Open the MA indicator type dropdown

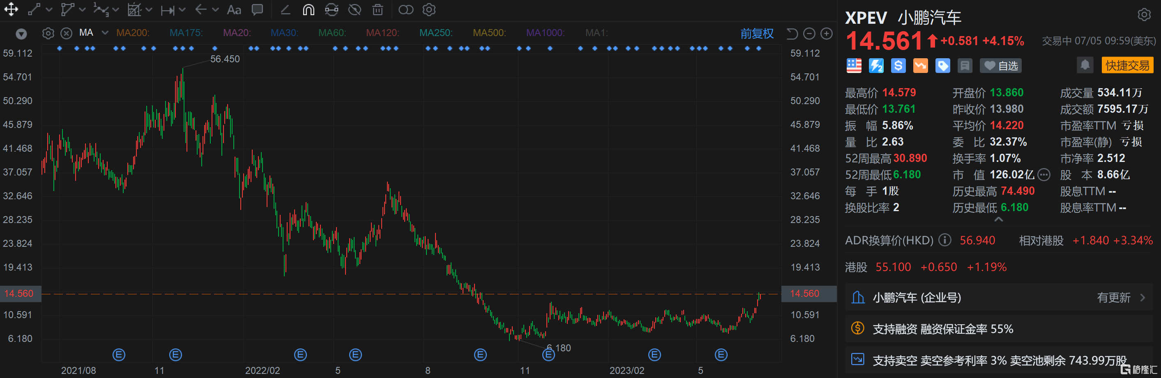point(105,33)
